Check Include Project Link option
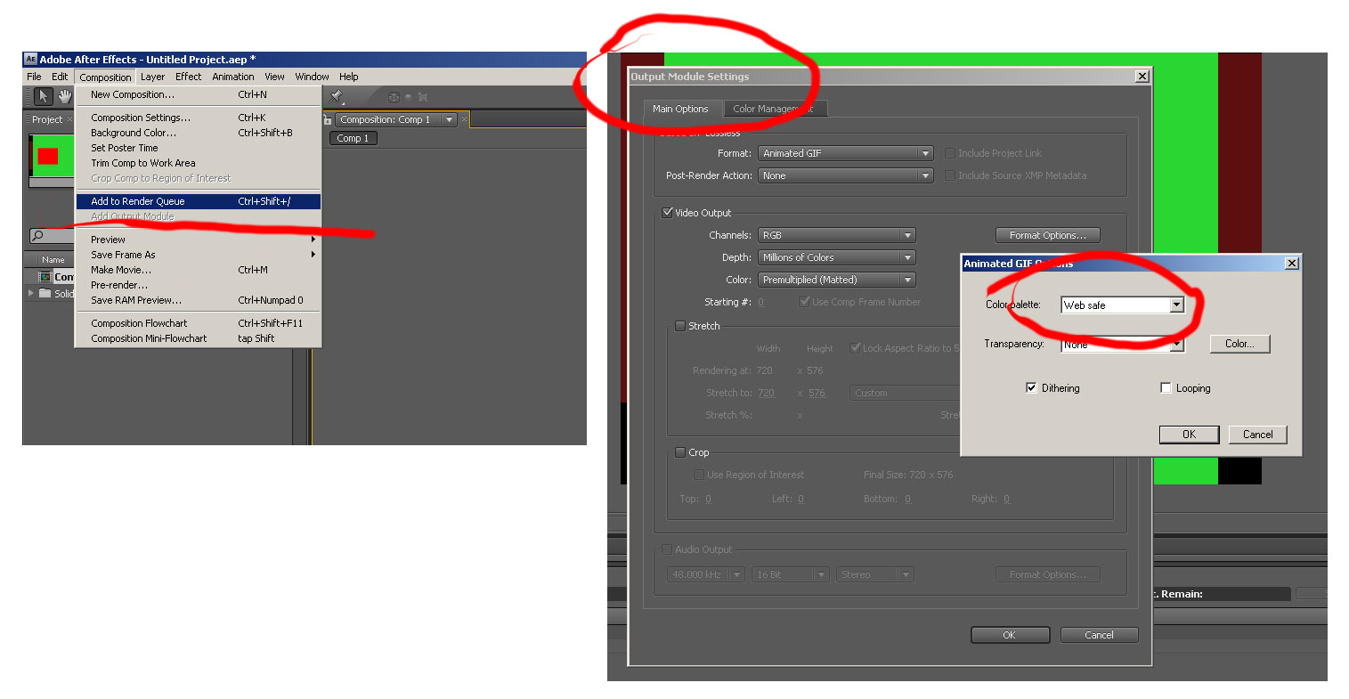 (950, 153)
